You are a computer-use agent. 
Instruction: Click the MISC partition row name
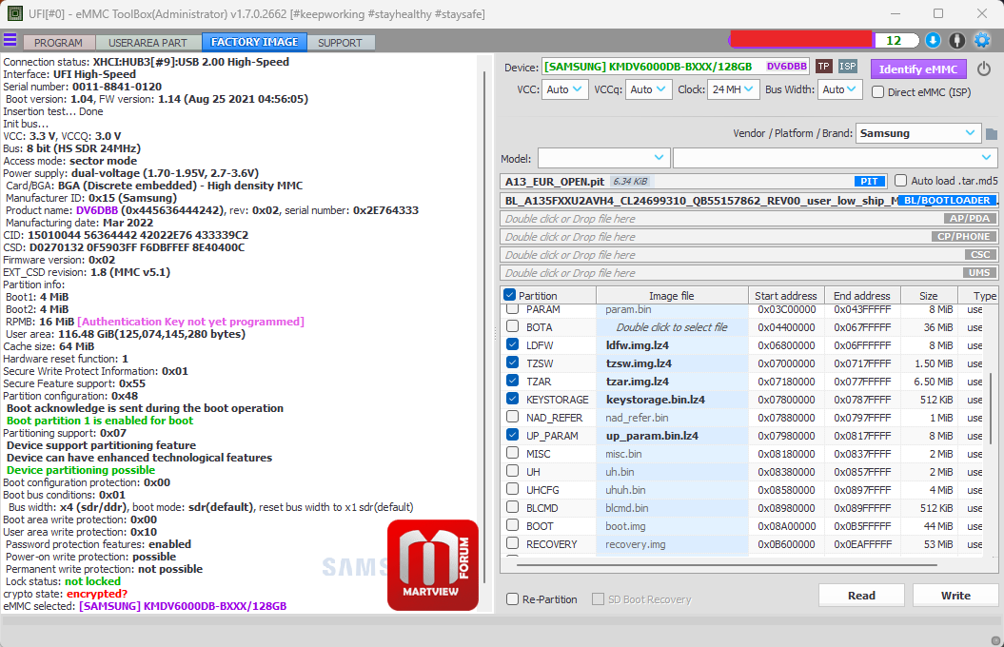pos(538,454)
